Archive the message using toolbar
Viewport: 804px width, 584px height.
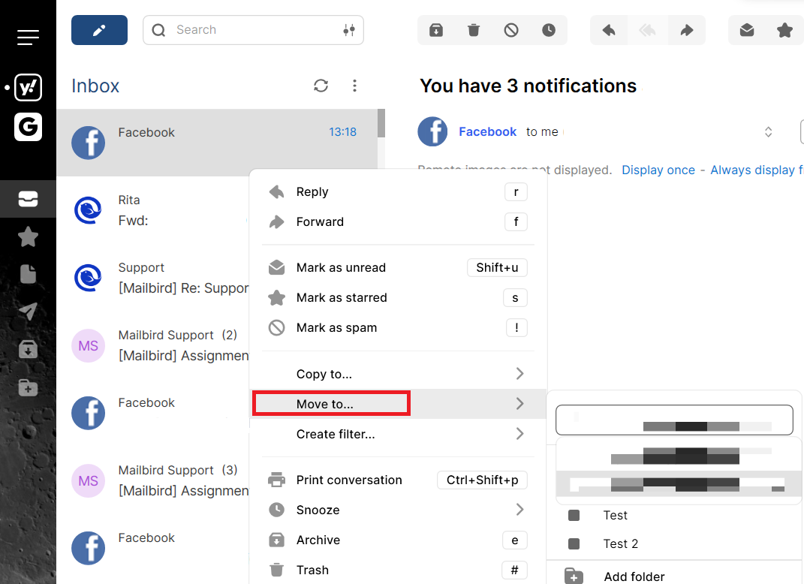pyautogui.click(x=436, y=30)
